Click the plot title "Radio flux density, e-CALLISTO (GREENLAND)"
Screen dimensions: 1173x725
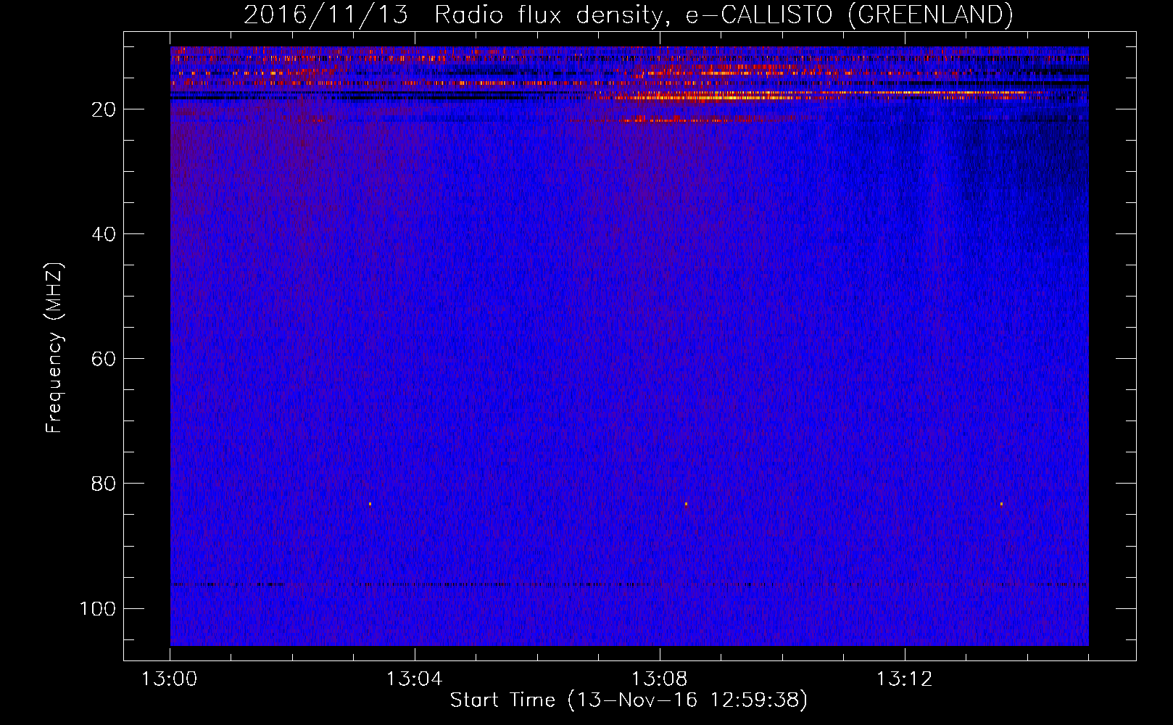(x=724, y=15)
